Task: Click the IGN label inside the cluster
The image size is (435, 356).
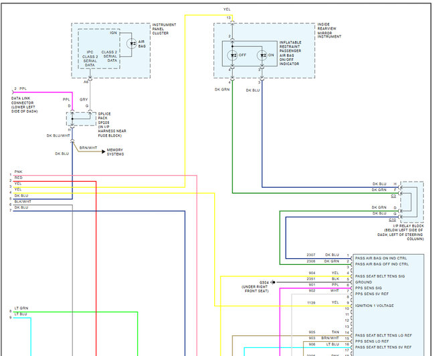Action: pos(113,33)
